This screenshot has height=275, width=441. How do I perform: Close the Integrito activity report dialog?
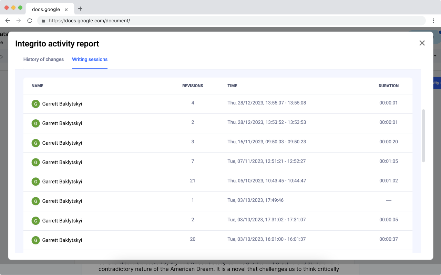[422, 43]
